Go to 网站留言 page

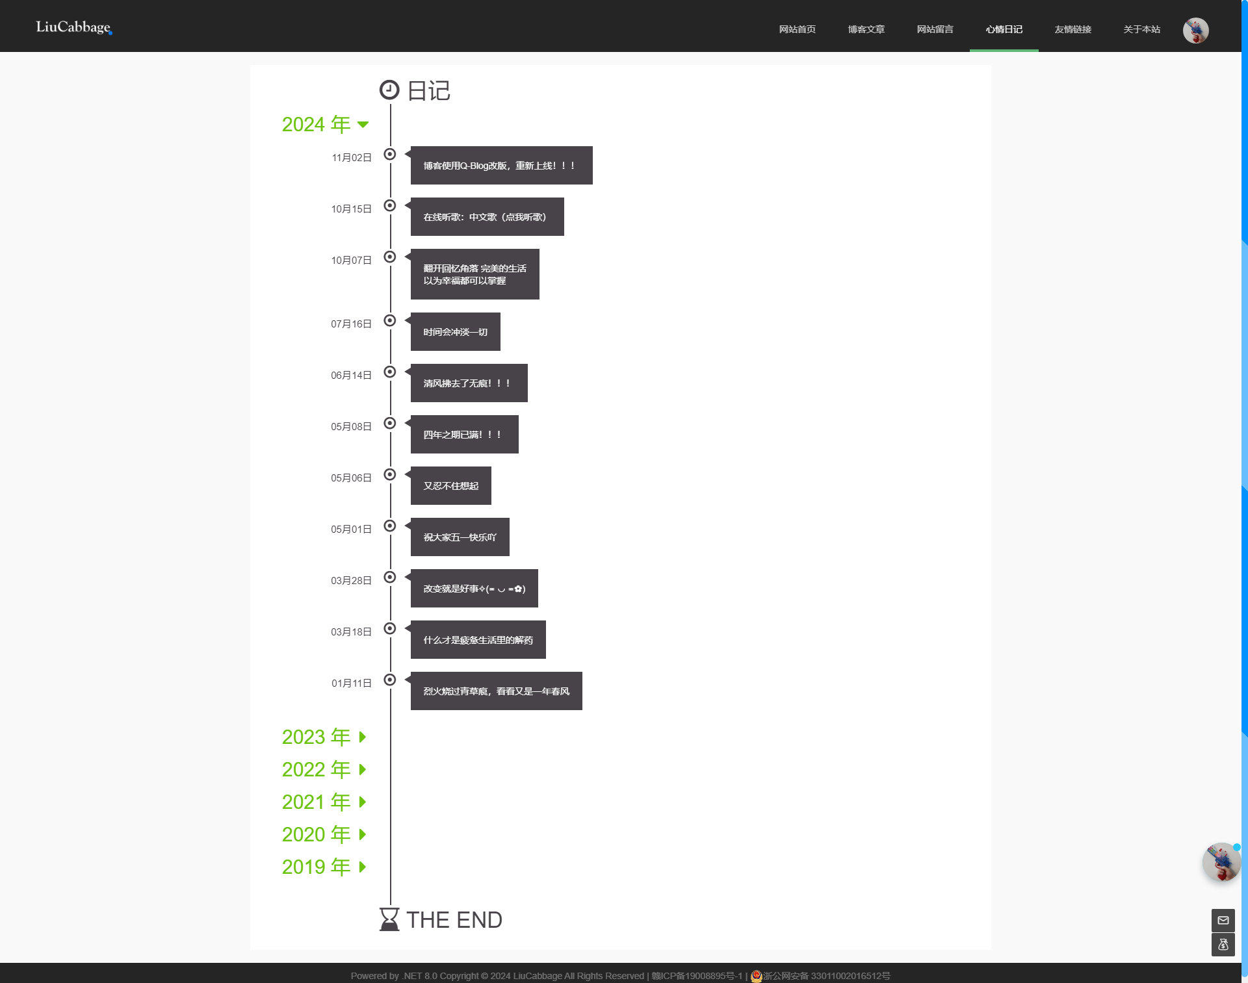tap(935, 29)
